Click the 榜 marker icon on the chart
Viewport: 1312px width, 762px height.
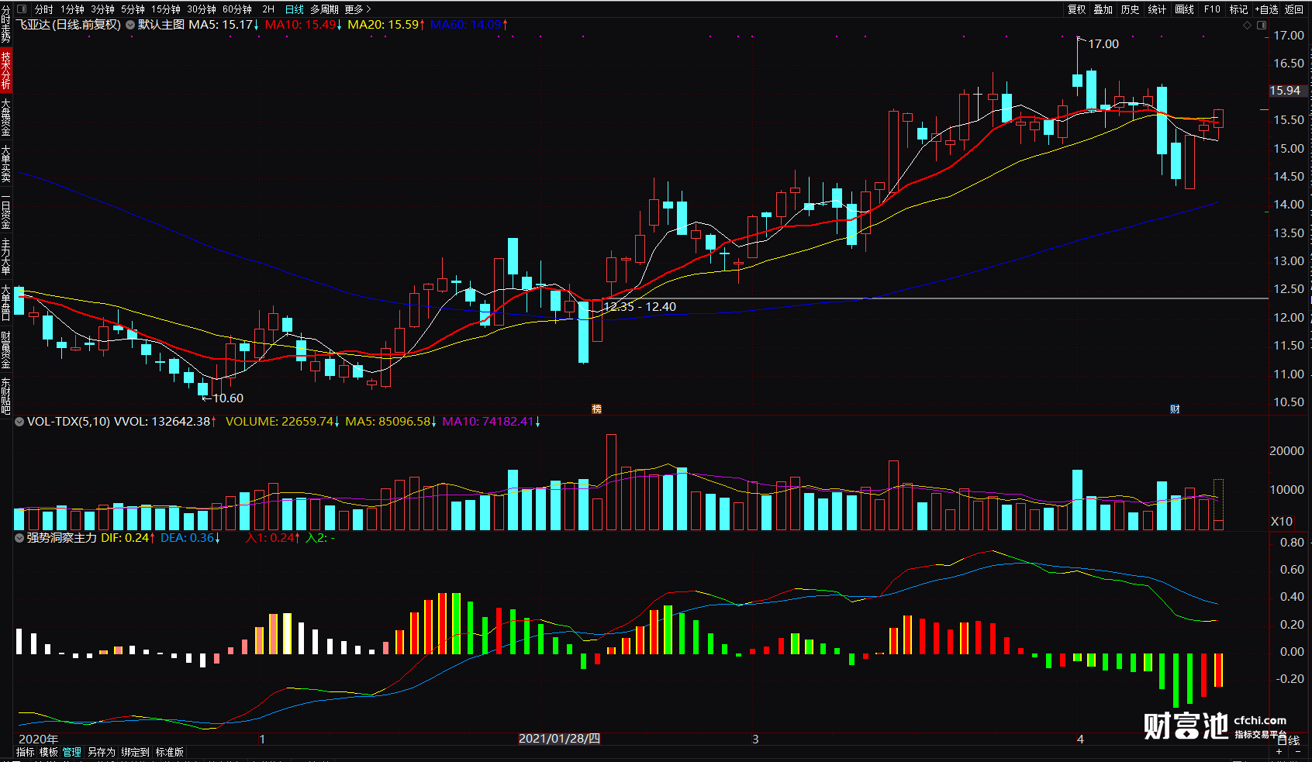tap(596, 409)
